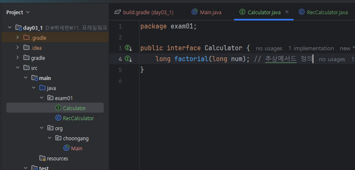Close the Calculator.java tab

(287, 12)
